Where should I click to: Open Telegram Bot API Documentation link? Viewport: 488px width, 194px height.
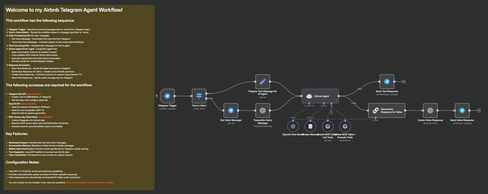coord(34,94)
